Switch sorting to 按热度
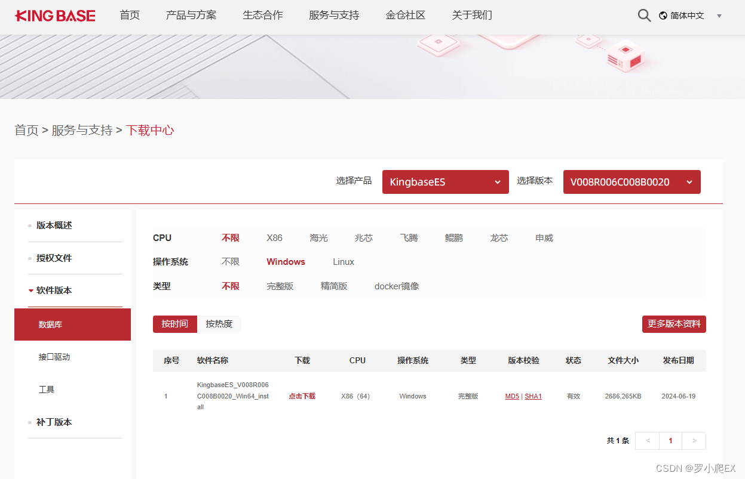 click(x=219, y=324)
